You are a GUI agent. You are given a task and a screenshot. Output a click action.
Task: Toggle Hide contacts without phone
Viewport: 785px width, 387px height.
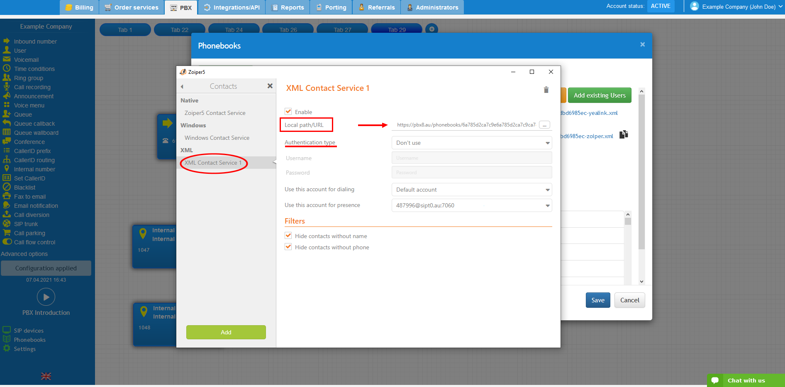288,247
